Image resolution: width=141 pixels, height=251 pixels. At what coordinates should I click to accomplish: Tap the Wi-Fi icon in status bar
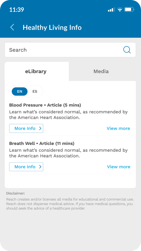pyautogui.click(x=119, y=10)
